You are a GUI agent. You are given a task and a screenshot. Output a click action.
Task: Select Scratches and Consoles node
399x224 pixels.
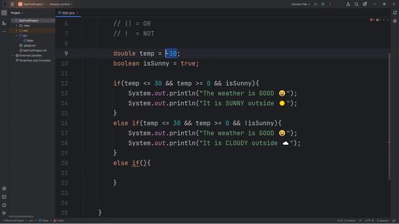(x=33, y=60)
